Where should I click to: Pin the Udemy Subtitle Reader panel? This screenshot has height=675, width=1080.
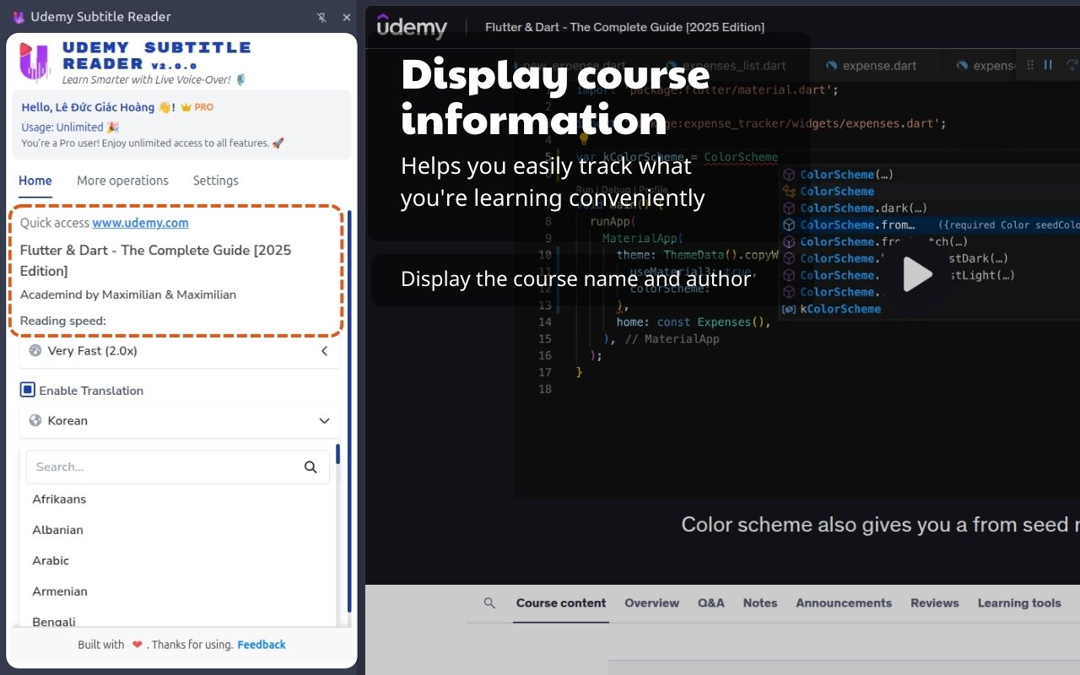[x=321, y=17]
